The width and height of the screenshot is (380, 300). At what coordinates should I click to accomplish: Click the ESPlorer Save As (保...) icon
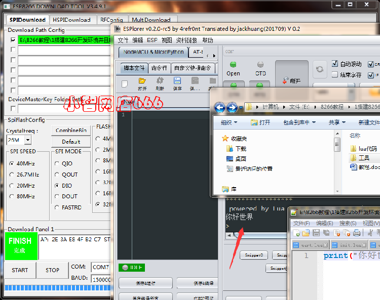(195, 83)
